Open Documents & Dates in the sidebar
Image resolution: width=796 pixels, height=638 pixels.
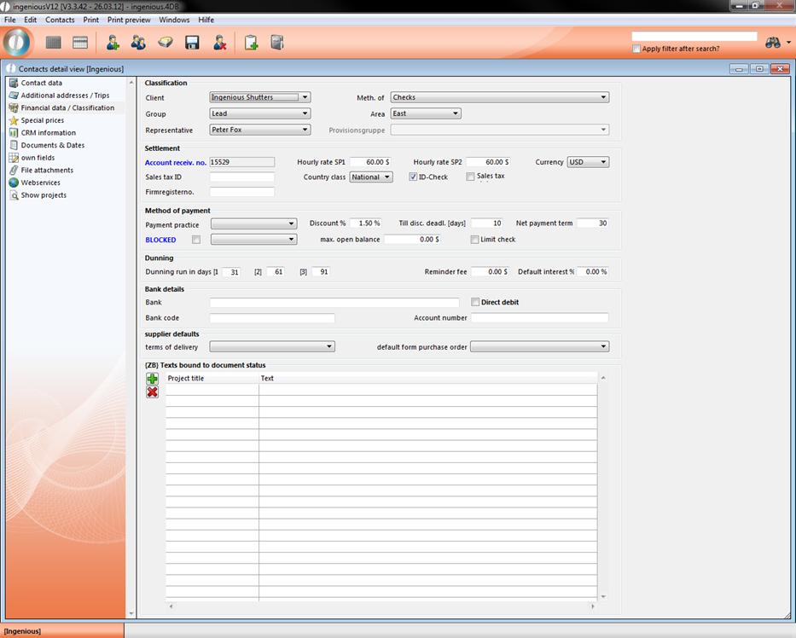click(x=52, y=145)
